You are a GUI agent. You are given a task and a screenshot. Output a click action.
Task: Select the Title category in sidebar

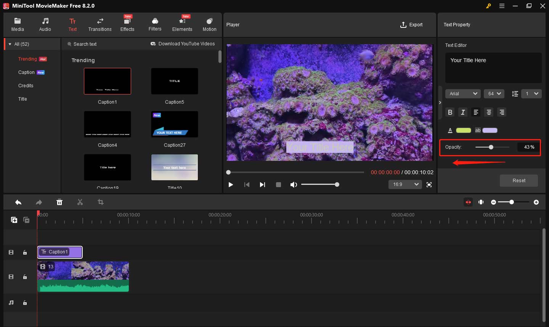22,99
